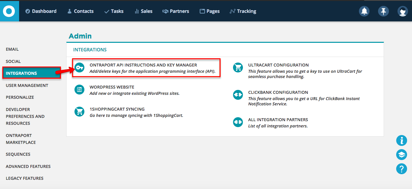Click the Admin page heading
This screenshot has height=189, width=412.
(x=80, y=36)
